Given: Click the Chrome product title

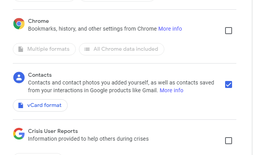Looking at the screenshot, I should click(x=38, y=21).
